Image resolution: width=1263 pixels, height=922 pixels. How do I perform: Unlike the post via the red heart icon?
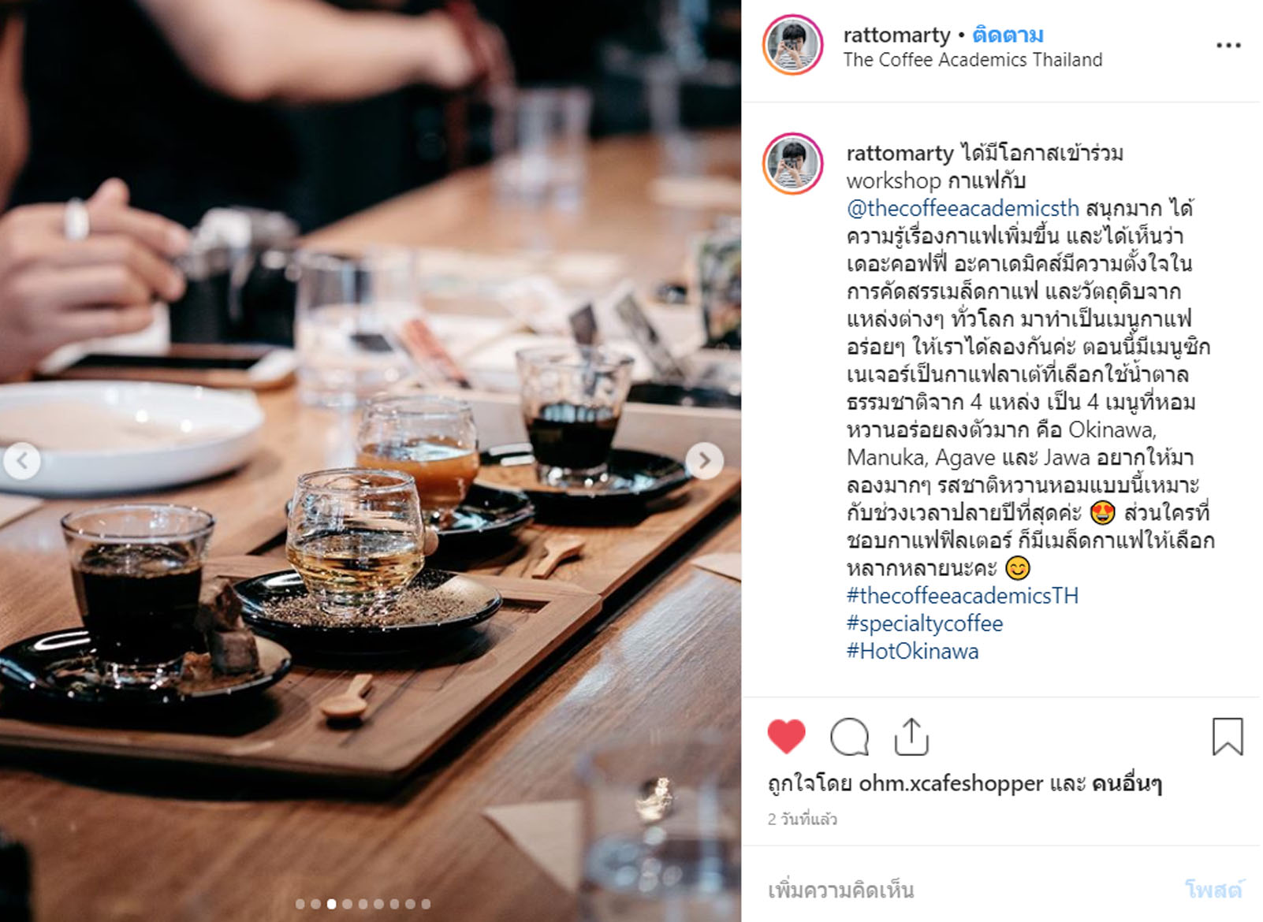(786, 738)
